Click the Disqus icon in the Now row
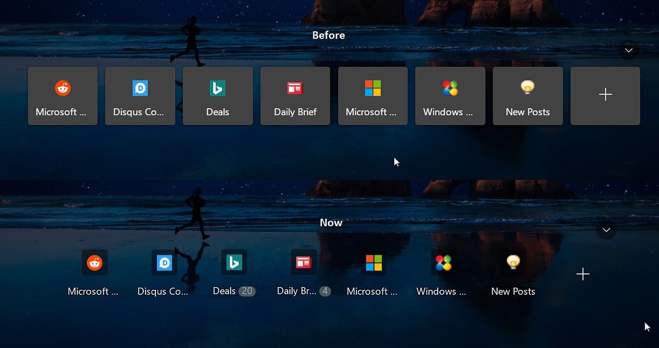Image resolution: width=659 pixels, height=348 pixels. coord(164,262)
